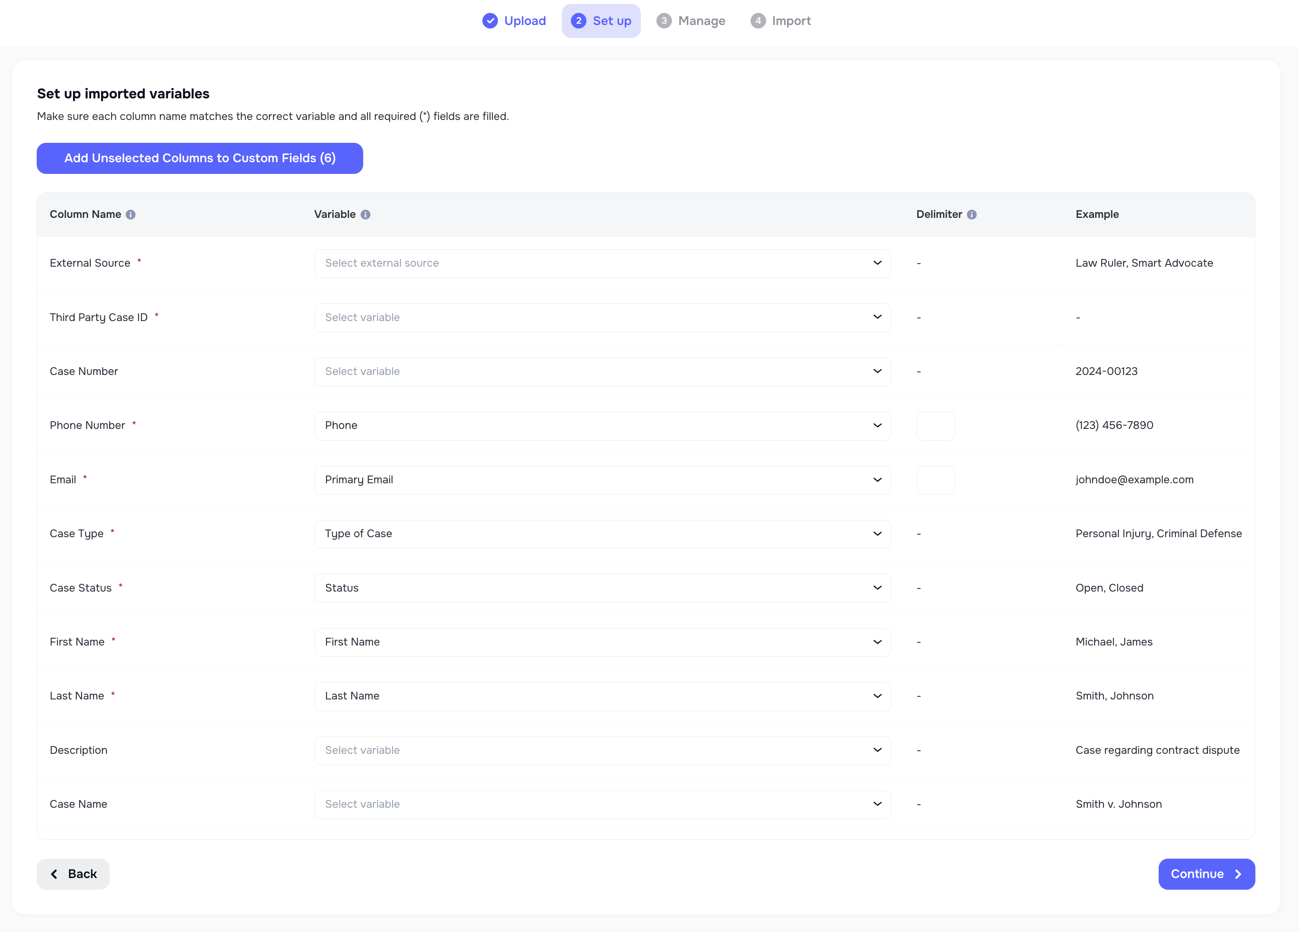Click the delimiter input field for Phone Number

coord(936,425)
